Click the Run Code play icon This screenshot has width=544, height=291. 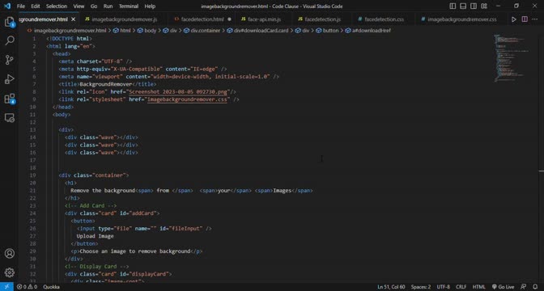(514, 19)
